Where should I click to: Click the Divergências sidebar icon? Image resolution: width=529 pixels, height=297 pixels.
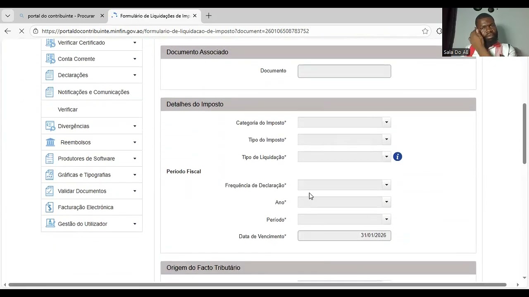click(x=50, y=126)
